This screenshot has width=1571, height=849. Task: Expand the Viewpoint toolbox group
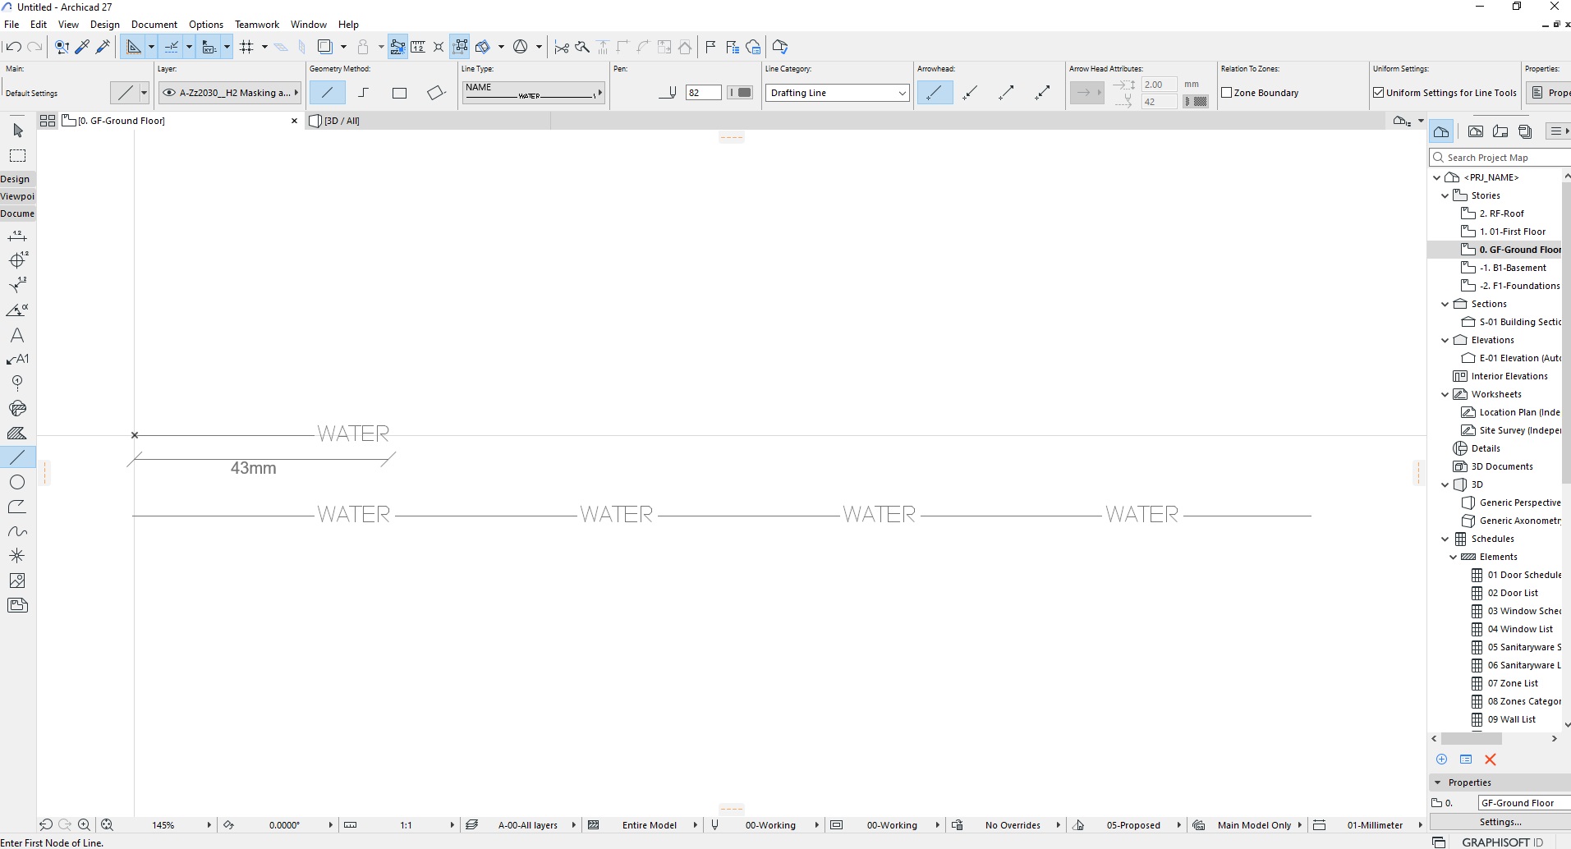point(17,196)
